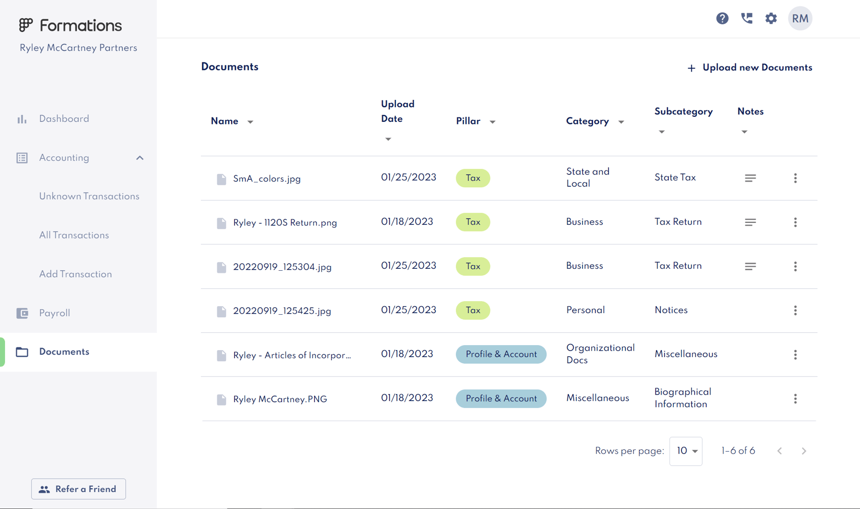Viewport: 860px width, 509px height.
Task: Click Upload new Documents
Action: click(749, 68)
